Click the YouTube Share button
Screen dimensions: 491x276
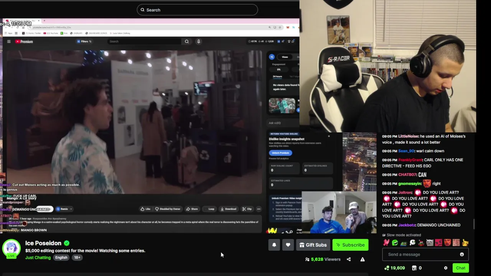click(x=192, y=209)
